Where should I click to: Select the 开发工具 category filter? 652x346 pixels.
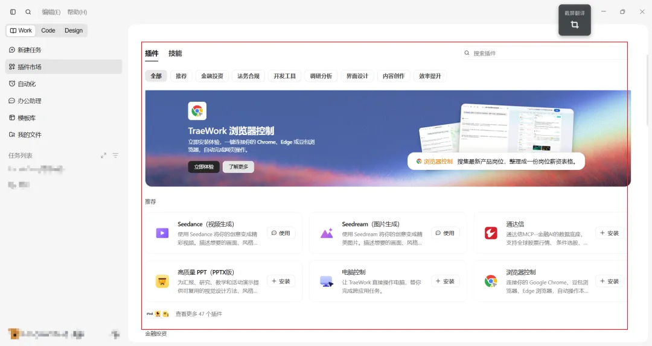click(x=284, y=76)
